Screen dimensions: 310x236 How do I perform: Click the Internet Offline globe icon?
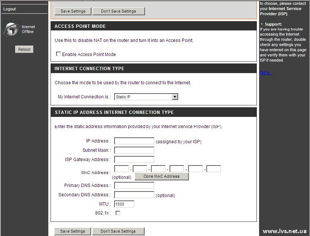click(x=12, y=29)
